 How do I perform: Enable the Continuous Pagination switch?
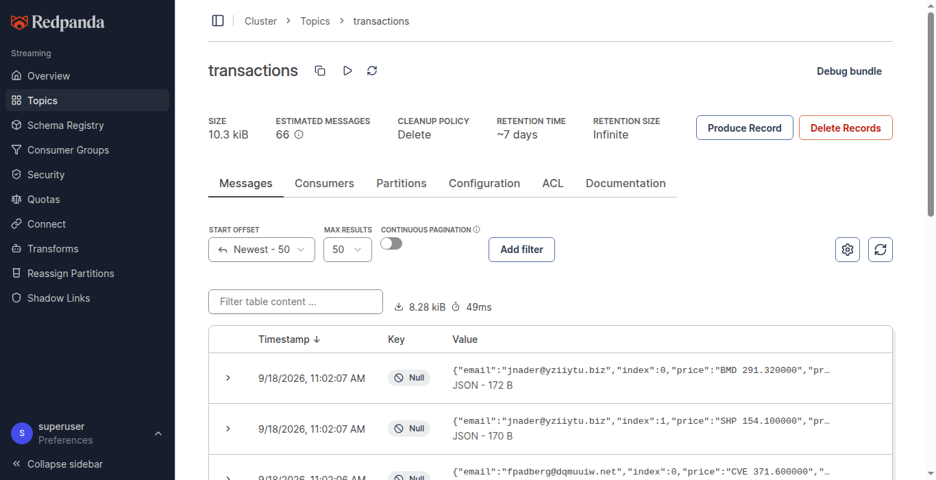click(x=391, y=243)
